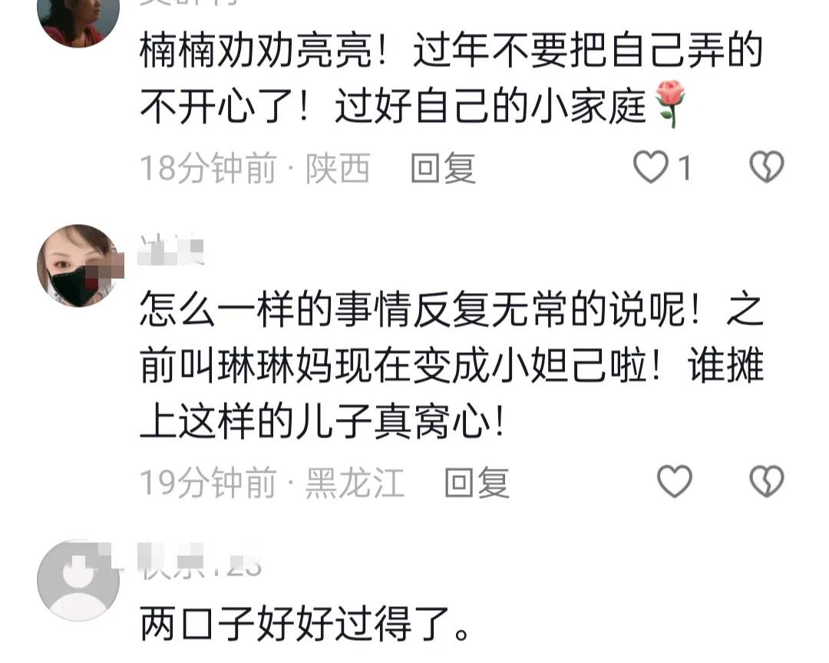This screenshot has height=663, width=829.
Task: Open the default gray user avatar
Action: [x=78, y=580]
